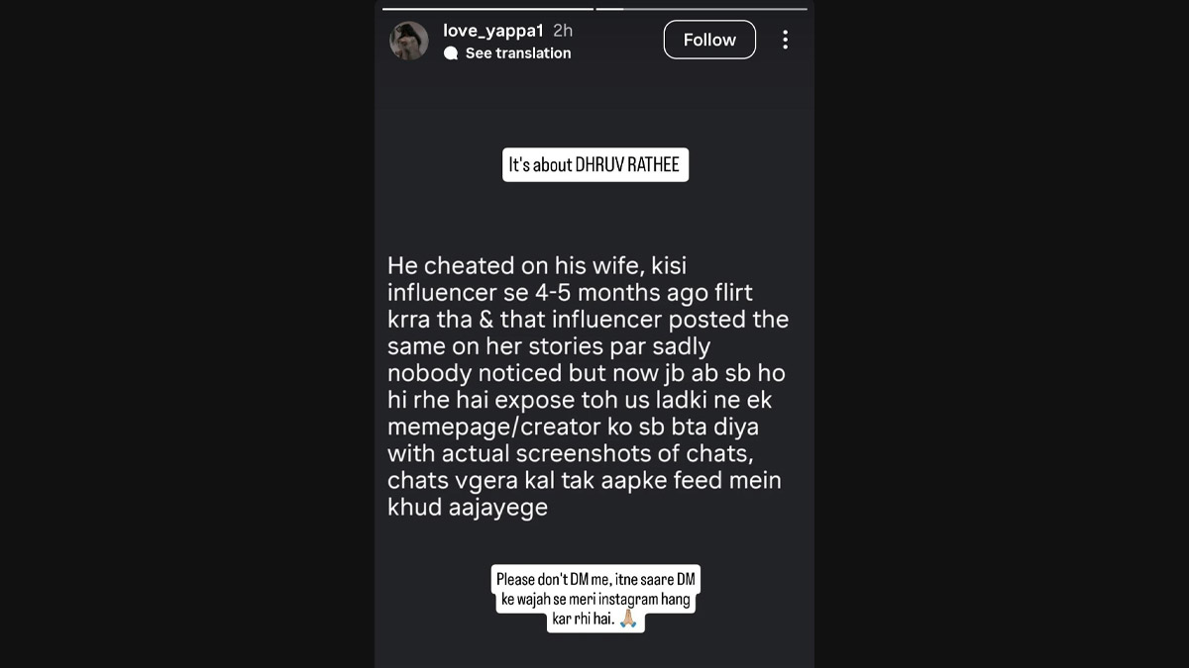
Task: Select the "Please don't DM me" text sticker
Action: click(x=594, y=597)
